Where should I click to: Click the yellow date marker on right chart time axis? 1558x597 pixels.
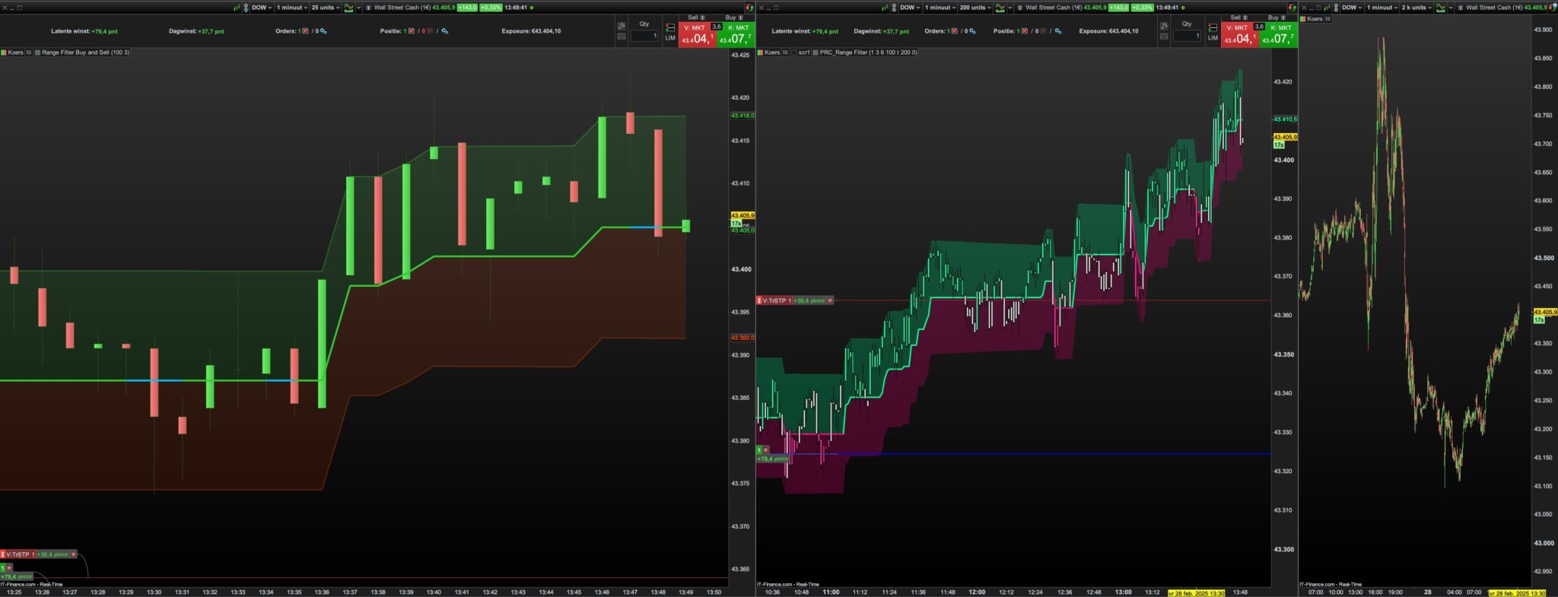pyautogui.click(x=1516, y=592)
